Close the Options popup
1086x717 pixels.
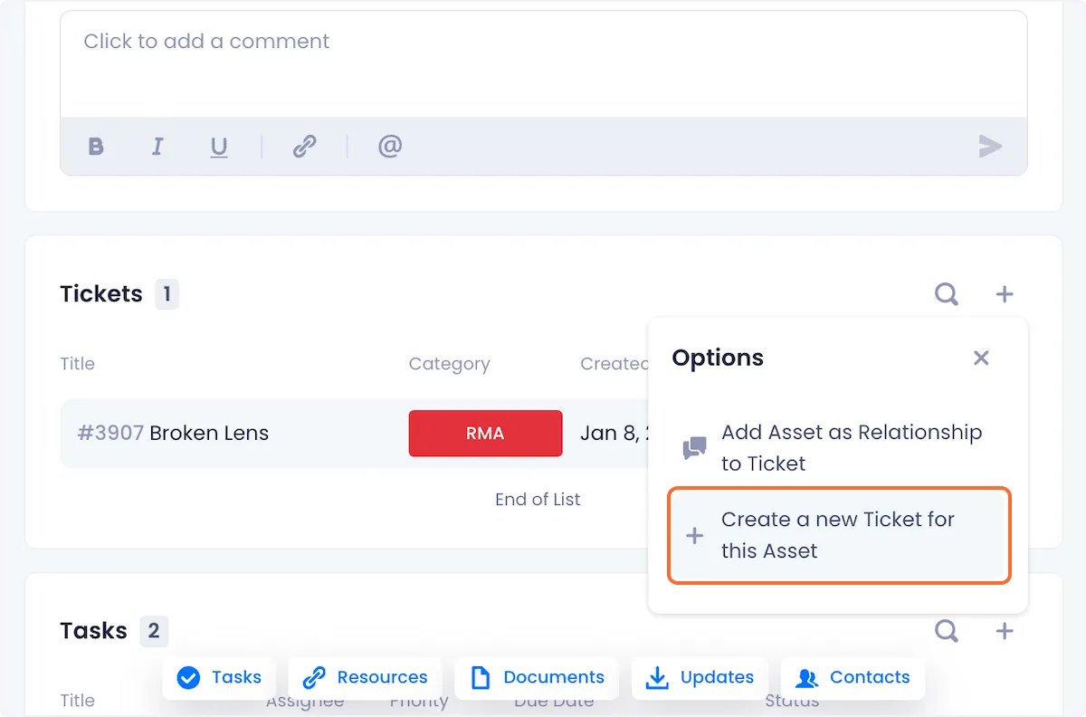pyautogui.click(x=981, y=358)
